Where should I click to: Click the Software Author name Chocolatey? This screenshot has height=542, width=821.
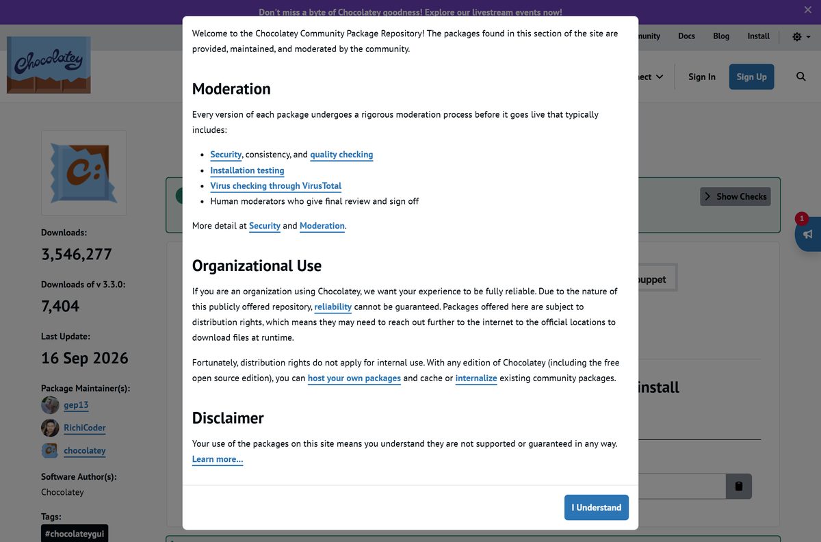click(x=62, y=492)
